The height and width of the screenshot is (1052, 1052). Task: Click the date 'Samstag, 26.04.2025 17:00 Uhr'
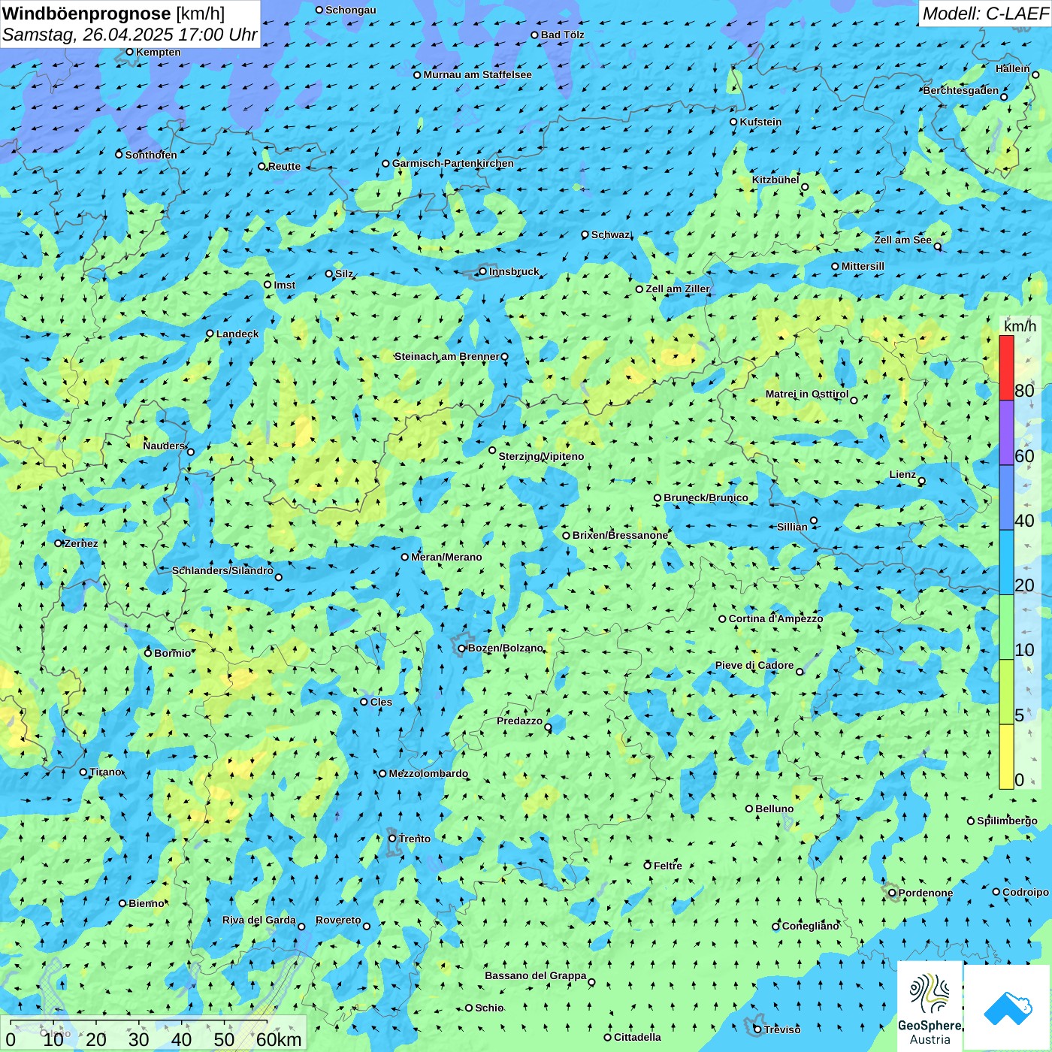point(130,35)
